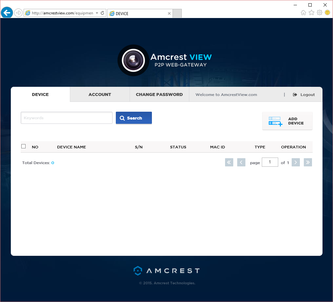This screenshot has height=302, width=333.
Task: Select the DEVICE browser tab
Action: click(x=140, y=13)
